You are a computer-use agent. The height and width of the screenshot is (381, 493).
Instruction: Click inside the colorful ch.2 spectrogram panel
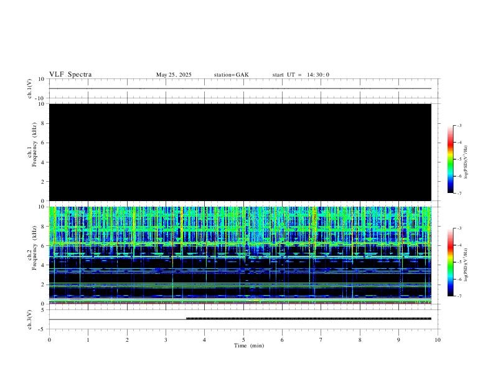coord(240,255)
